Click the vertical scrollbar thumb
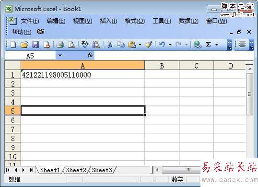 250,94
